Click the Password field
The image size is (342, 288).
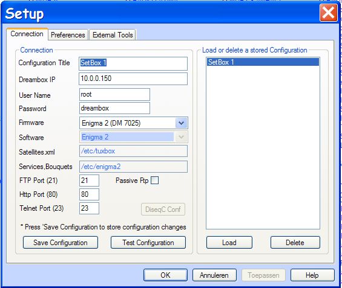pyautogui.click(x=114, y=108)
